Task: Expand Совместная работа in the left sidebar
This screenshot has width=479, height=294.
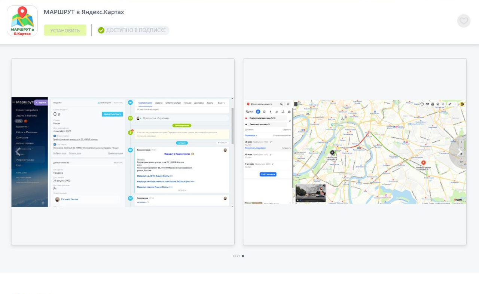Action: (28, 110)
